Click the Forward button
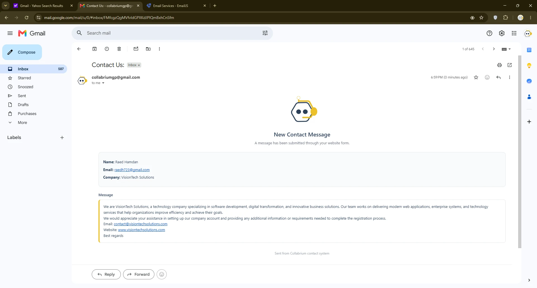The width and height of the screenshot is (537, 288). pos(139,274)
